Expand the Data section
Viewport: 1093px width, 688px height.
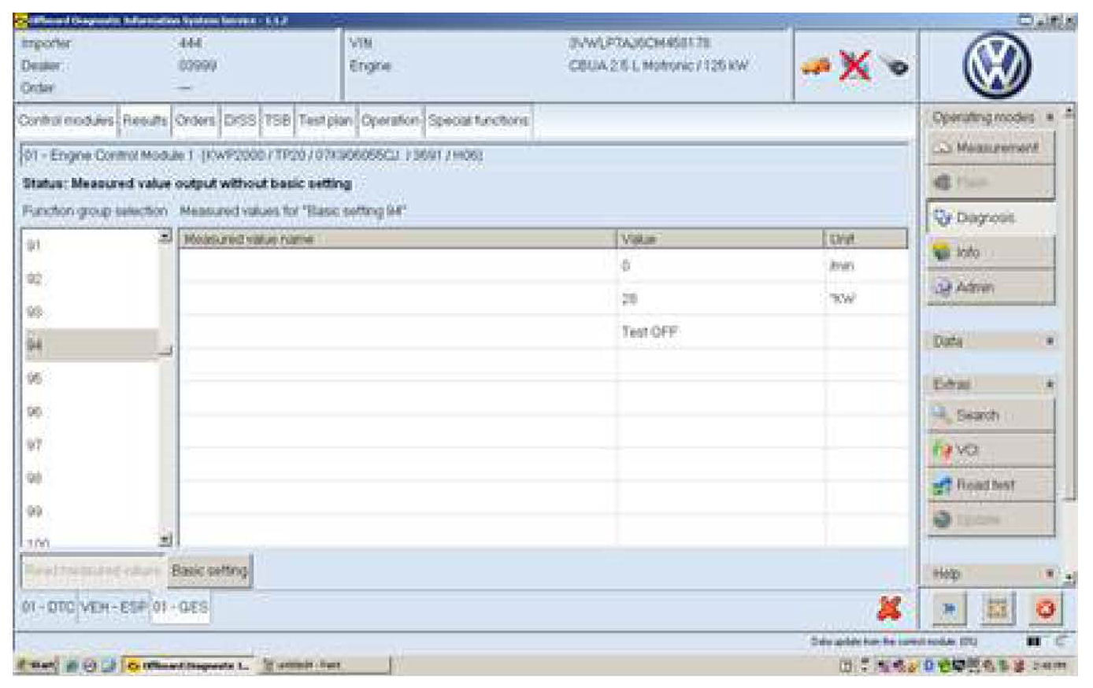pyautogui.click(x=1050, y=342)
